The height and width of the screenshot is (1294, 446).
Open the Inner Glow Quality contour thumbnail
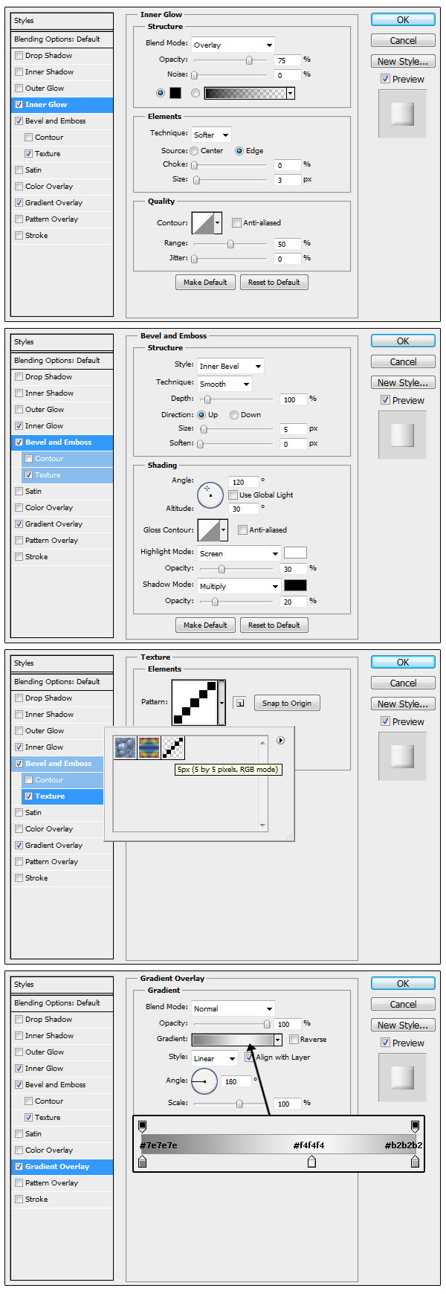(x=203, y=222)
